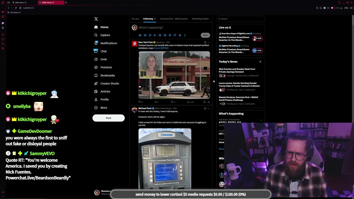
Task: Toggle italic formatting in composer
Action: [x=185, y=35]
